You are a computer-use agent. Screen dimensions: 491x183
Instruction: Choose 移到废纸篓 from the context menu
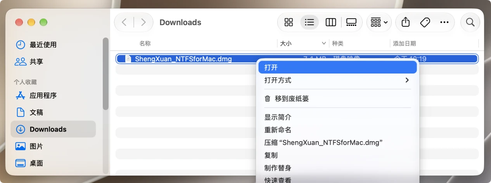(337, 99)
